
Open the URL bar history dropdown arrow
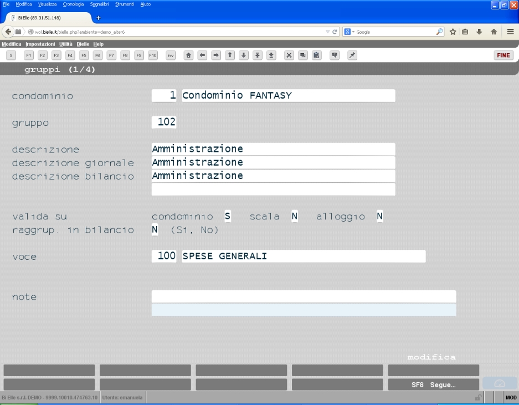(327, 32)
